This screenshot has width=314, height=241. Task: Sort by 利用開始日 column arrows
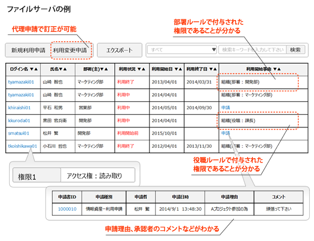(x=178, y=69)
